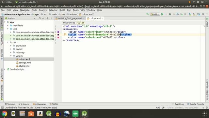Click the volume icon in top bar
This screenshot has width=209, height=118.
click(198, 2)
